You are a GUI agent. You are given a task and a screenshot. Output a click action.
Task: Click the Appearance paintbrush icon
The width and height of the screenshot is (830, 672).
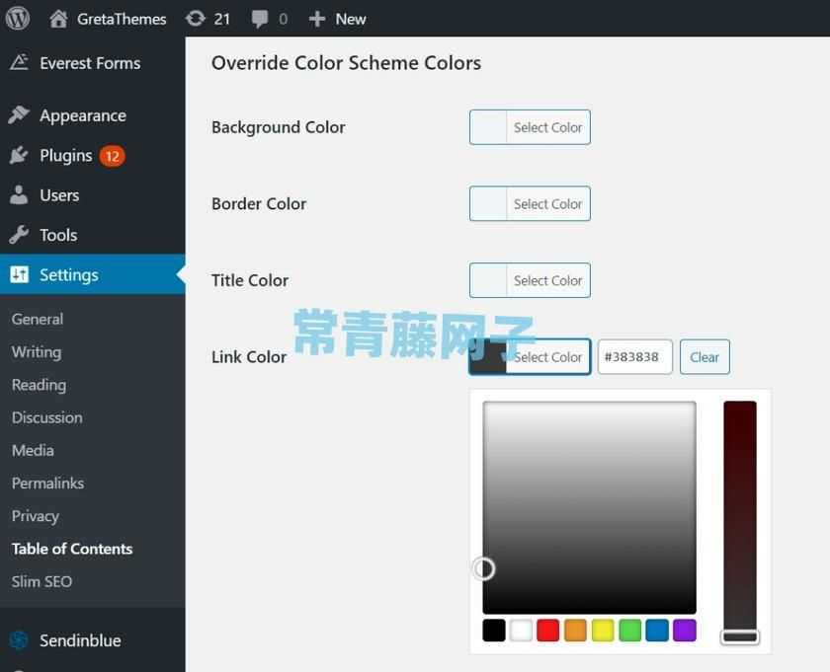(x=19, y=114)
